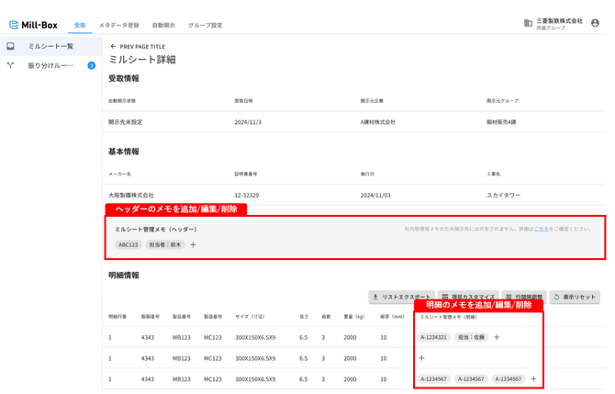This screenshot has width=615, height=394.
Task: Click the Mill-Box logo
Action: click(x=33, y=25)
